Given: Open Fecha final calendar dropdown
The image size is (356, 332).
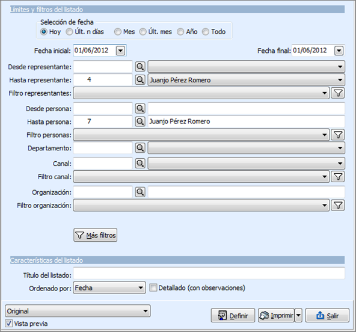Looking at the screenshot, I should pos(339,51).
